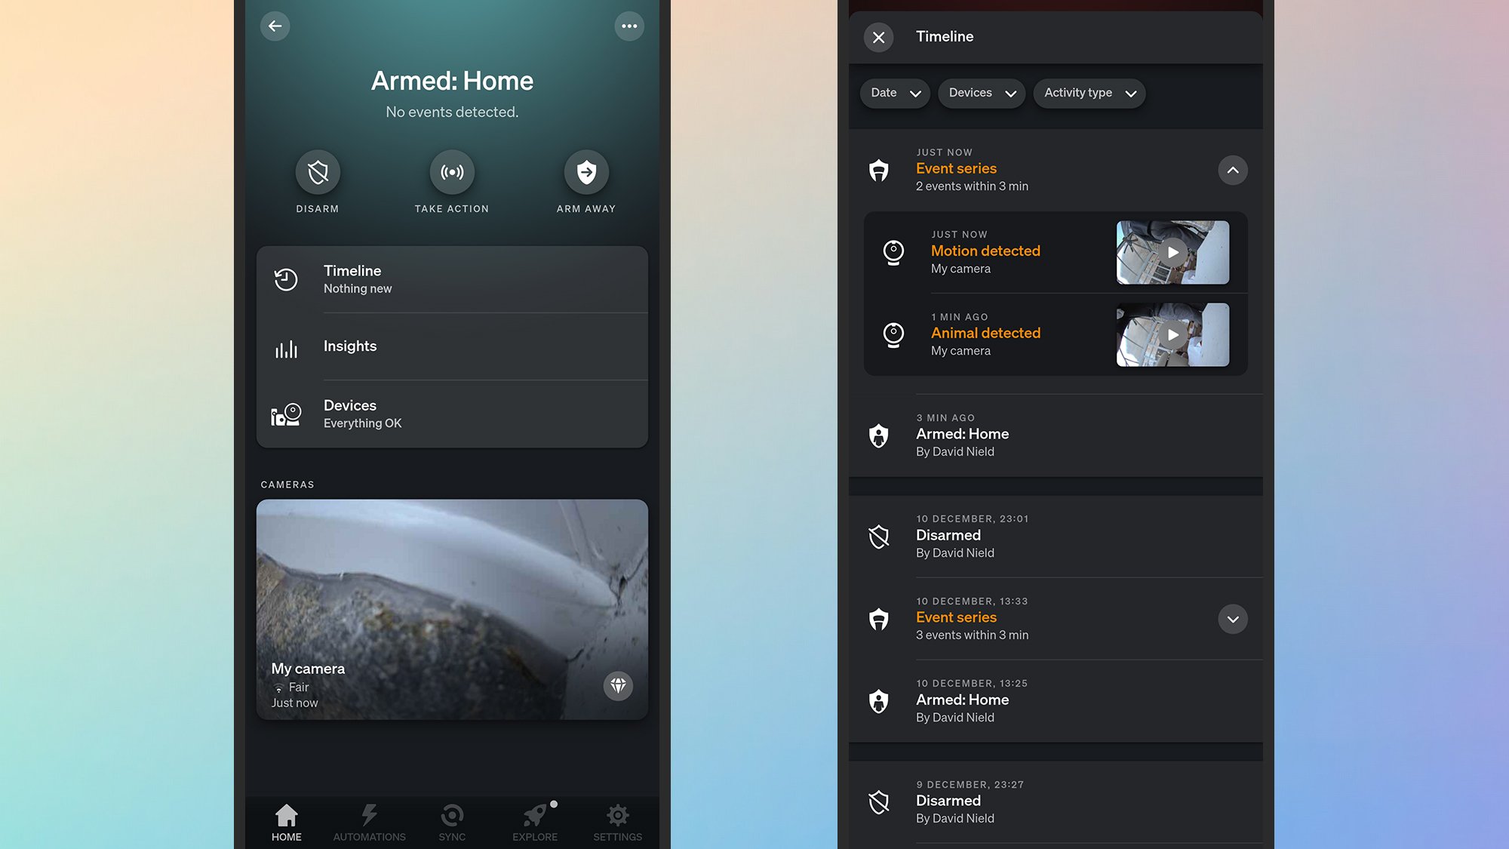This screenshot has height=849, width=1509.
Task: Open Devices Everything OK row
Action: (x=452, y=414)
